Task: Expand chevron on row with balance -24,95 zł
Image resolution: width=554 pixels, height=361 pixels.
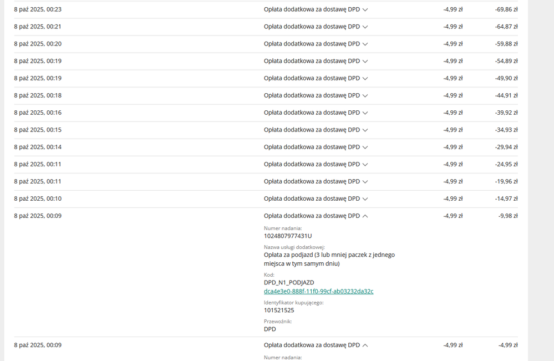Action: point(365,165)
